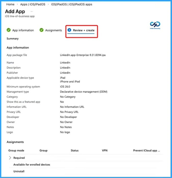The height and width of the screenshot is (178, 172).
Task: Click the 'No Notes' value
Action: [66, 127]
